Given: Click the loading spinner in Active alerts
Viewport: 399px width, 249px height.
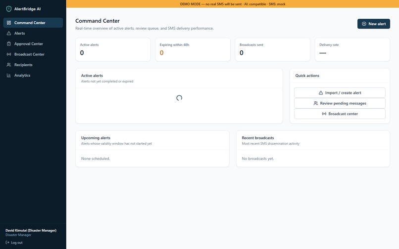Looking at the screenshot, I should pyautogui.click(x=179, y=98).
